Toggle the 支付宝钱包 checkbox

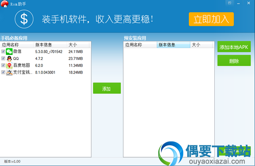click(x=3, y=72)
